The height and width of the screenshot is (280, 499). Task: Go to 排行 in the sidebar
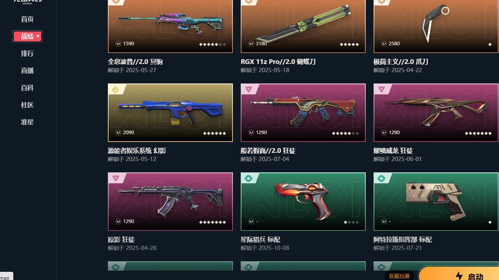pyautogui.click(x=27, y=53)
